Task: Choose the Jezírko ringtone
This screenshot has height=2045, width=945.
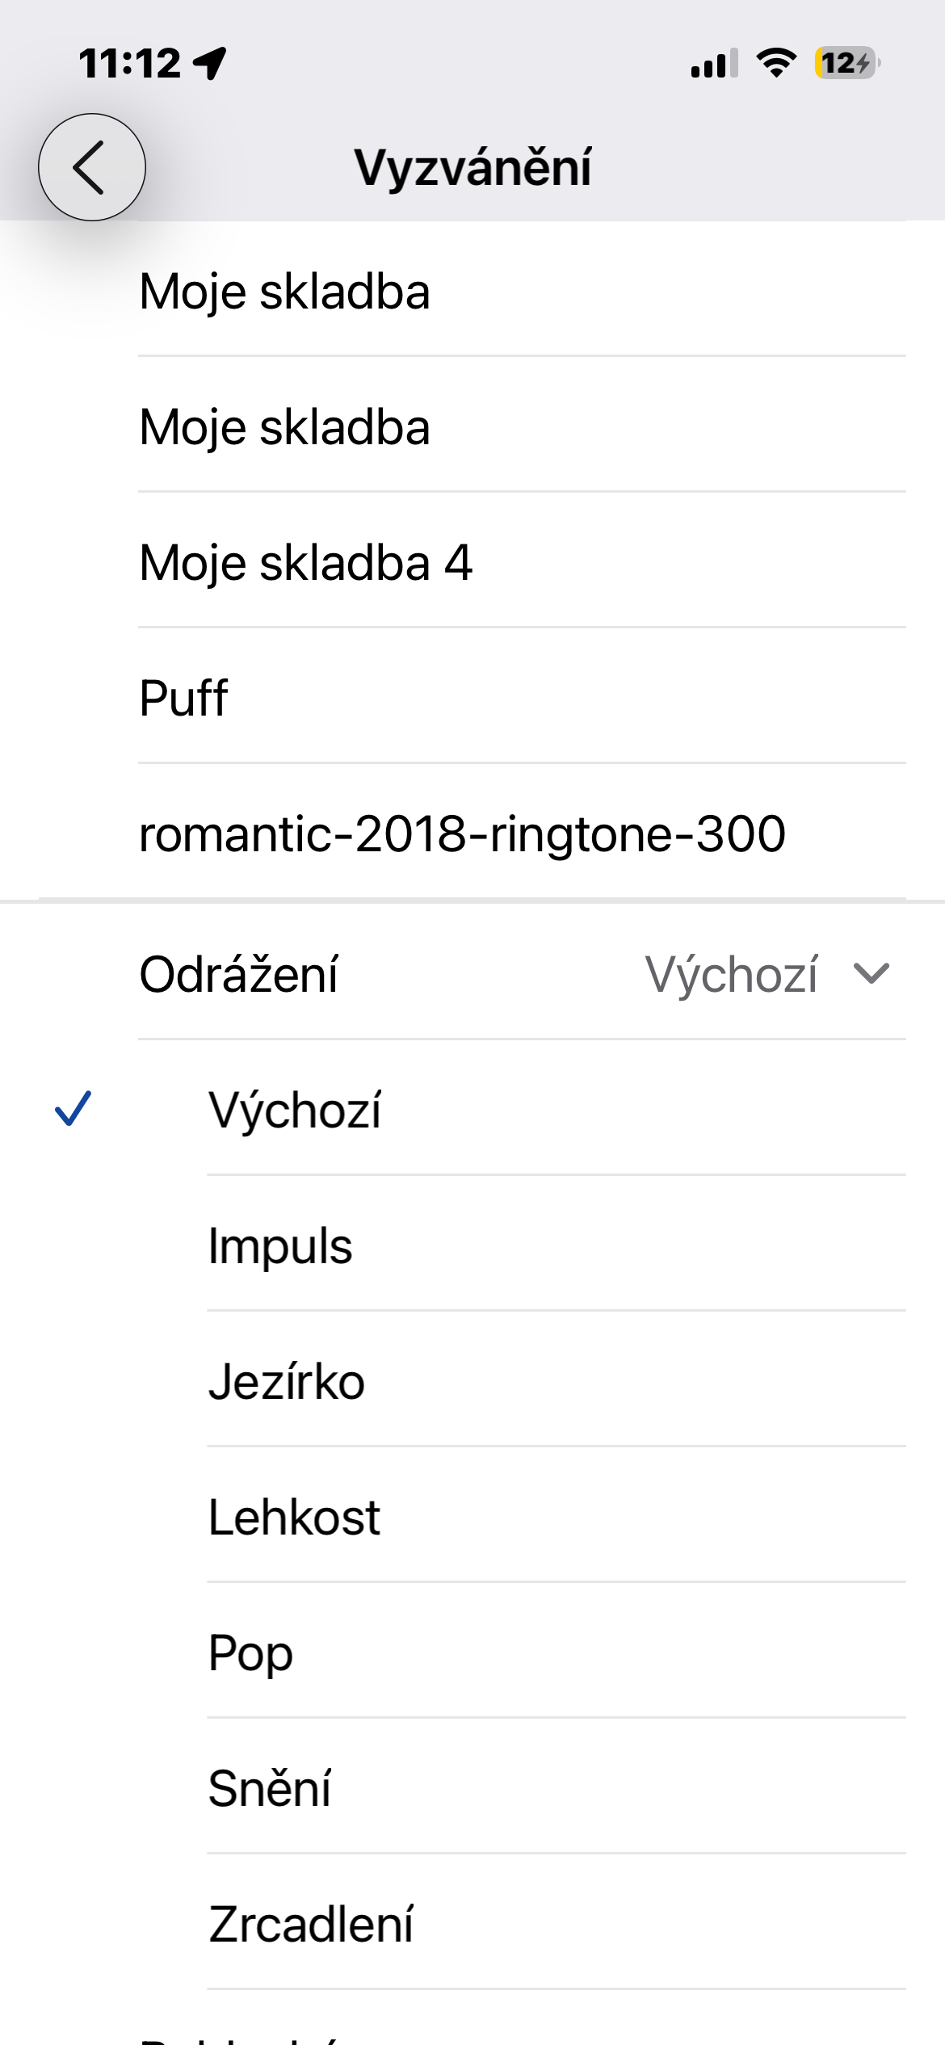Action: coord(287,1381)
